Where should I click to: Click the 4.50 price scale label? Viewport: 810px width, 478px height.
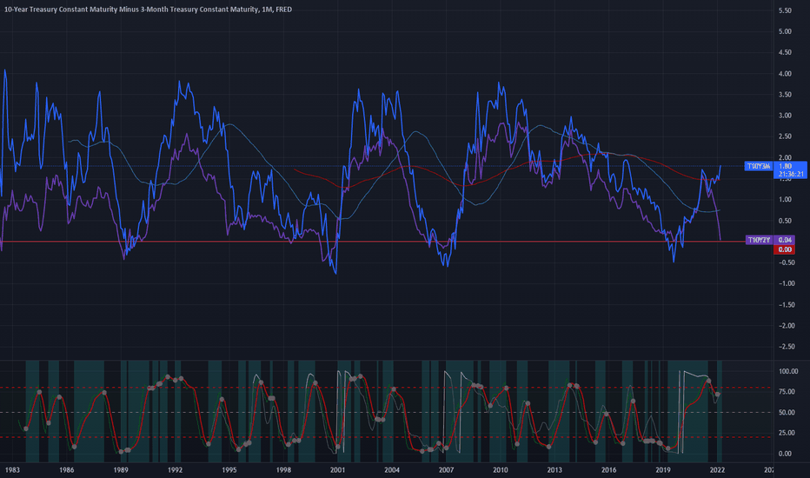pos(785,52)
